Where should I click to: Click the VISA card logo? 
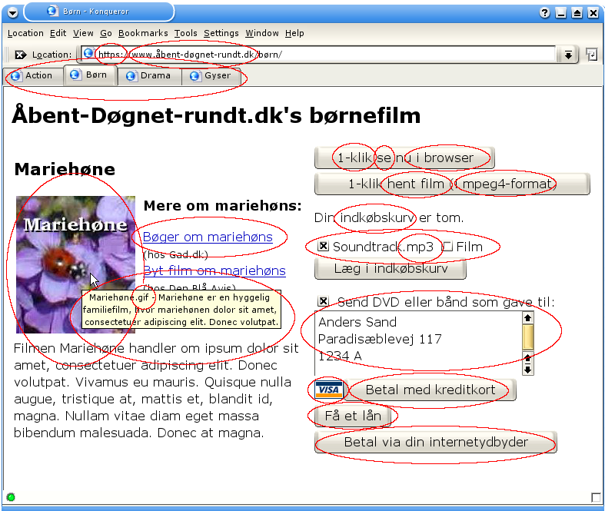click(x=329, y=390)
